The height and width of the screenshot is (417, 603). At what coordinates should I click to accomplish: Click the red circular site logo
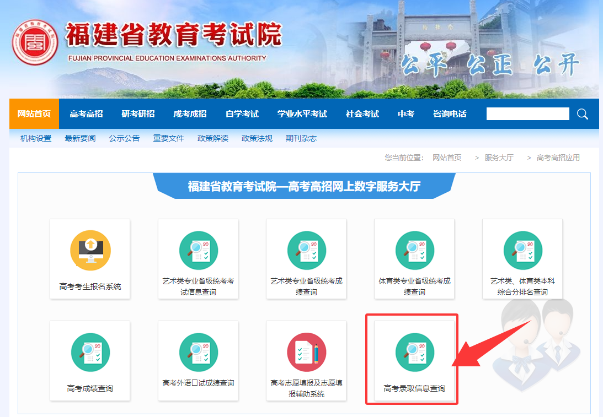(x=35, y=42)
